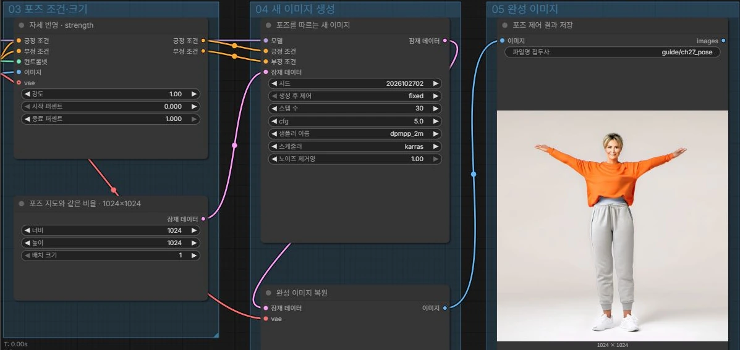Select the 03 포즈 조건·크기 group title

click(48, 9)
